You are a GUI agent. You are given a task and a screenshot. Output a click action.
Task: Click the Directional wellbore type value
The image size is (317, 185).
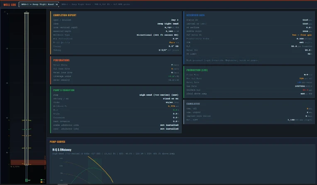(158, 35)
